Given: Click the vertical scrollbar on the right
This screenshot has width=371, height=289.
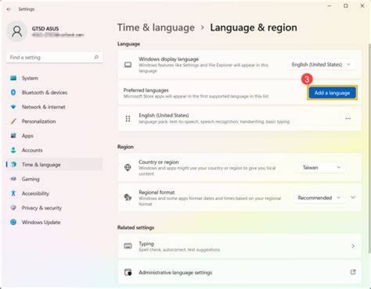Looking at the screenshot, I should [x=369, y=148].
